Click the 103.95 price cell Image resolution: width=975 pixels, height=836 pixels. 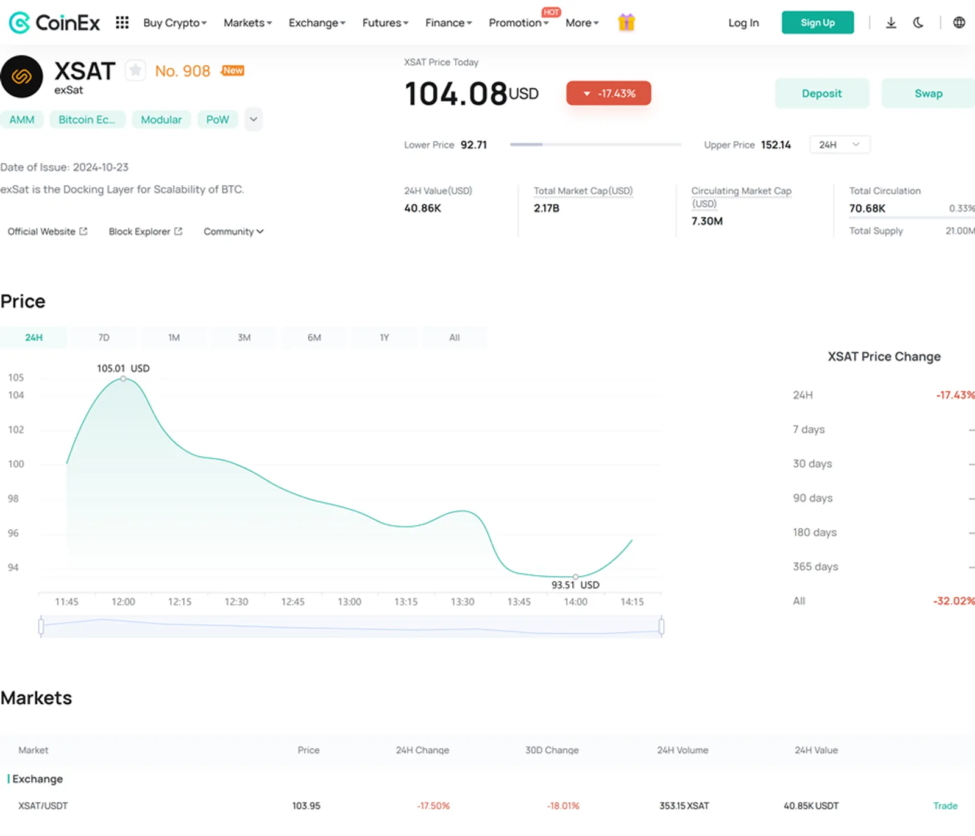306,806
